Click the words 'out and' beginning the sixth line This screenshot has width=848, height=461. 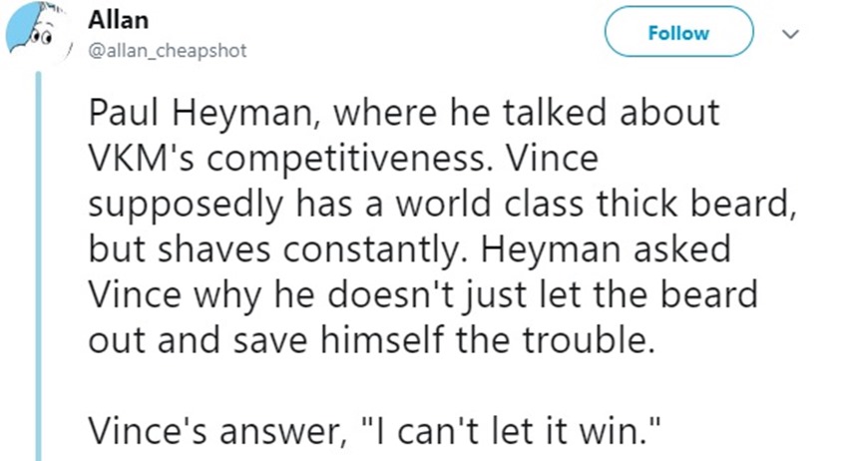click(x=154, y=341)
